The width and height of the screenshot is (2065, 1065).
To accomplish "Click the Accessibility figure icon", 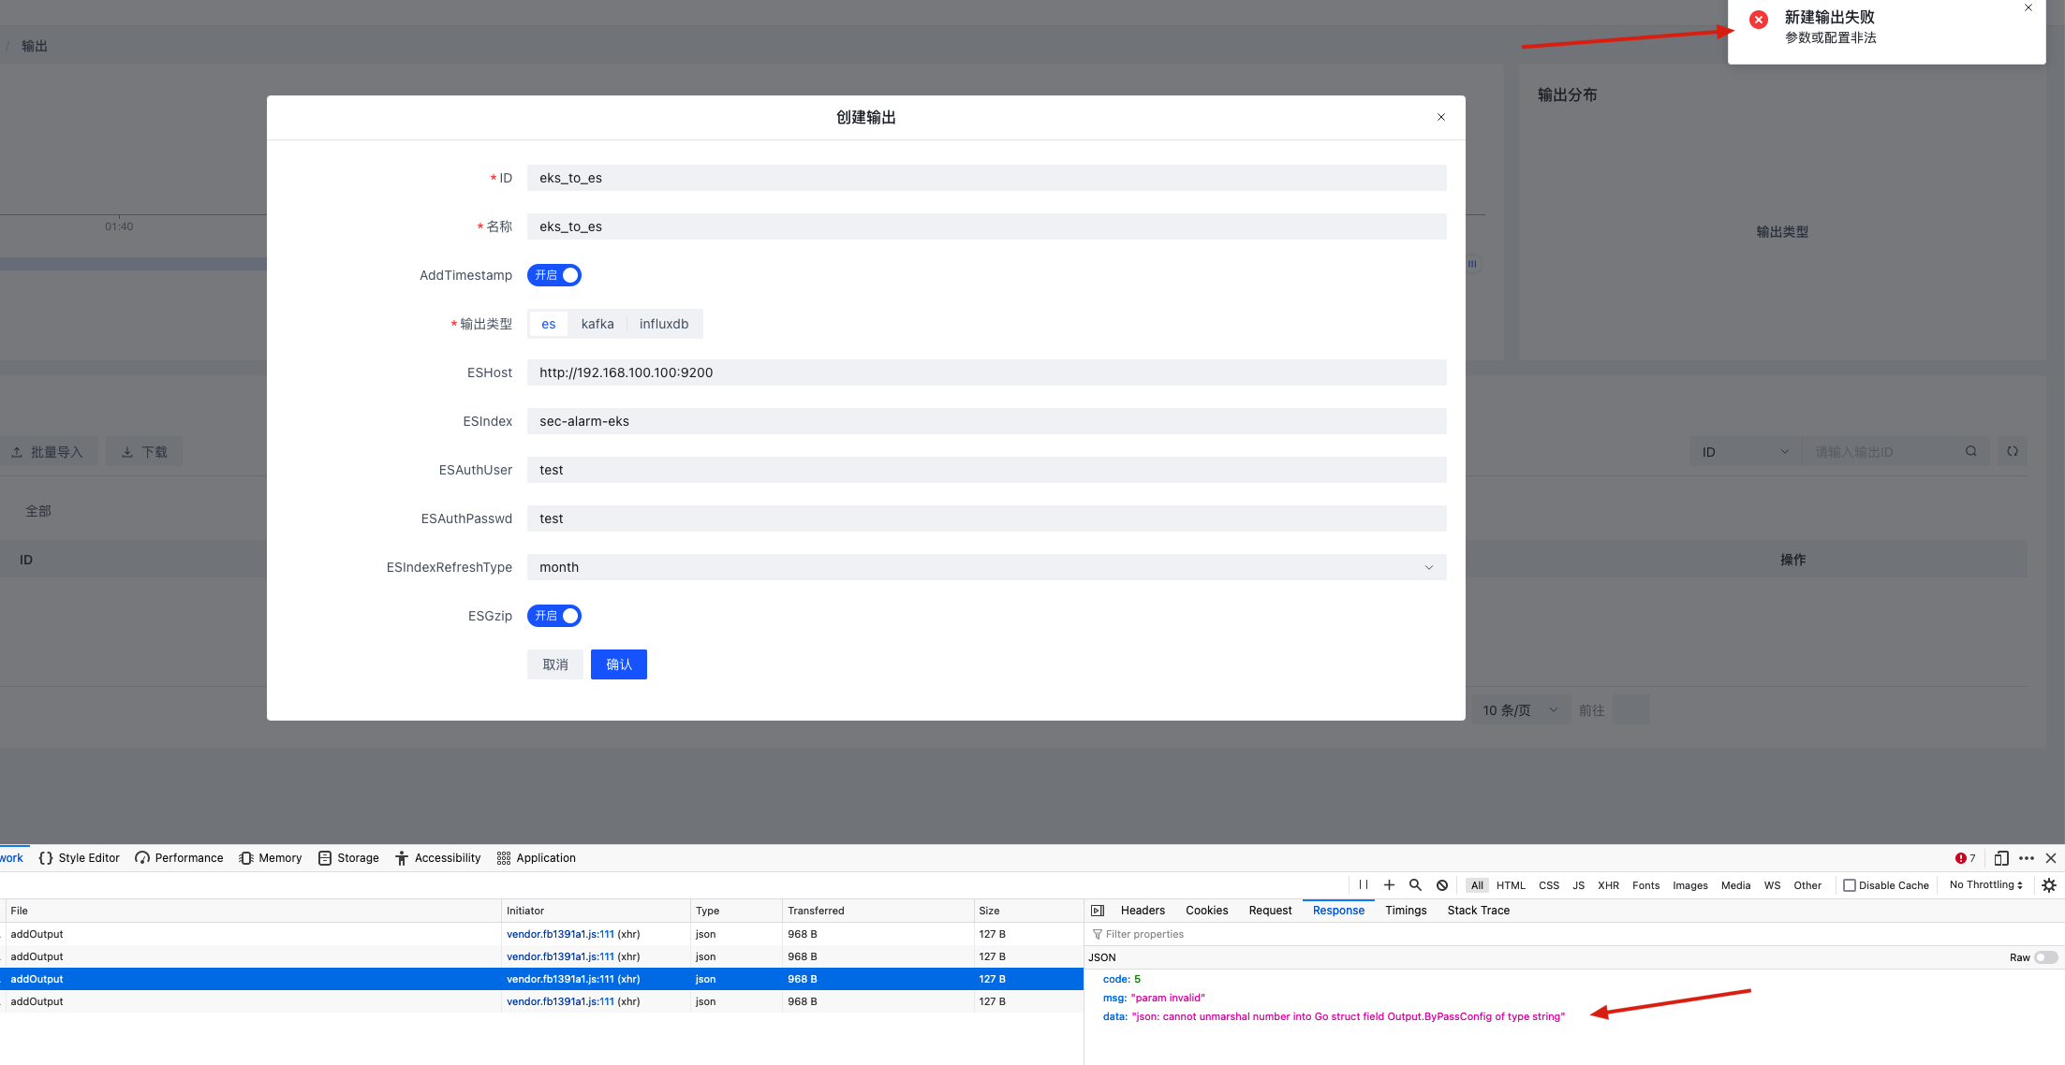I will pyautogui.click(x=402, y=857).
